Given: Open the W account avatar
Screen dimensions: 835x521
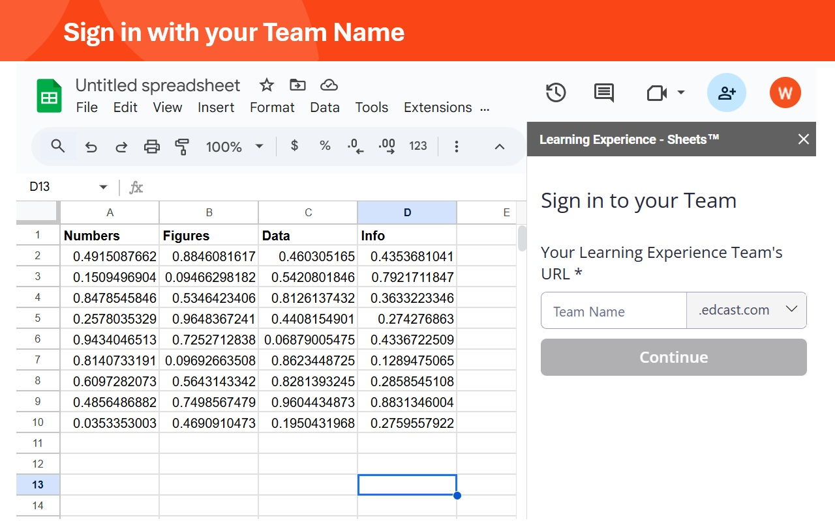Looking at the screenshot, I should [785, 92].
